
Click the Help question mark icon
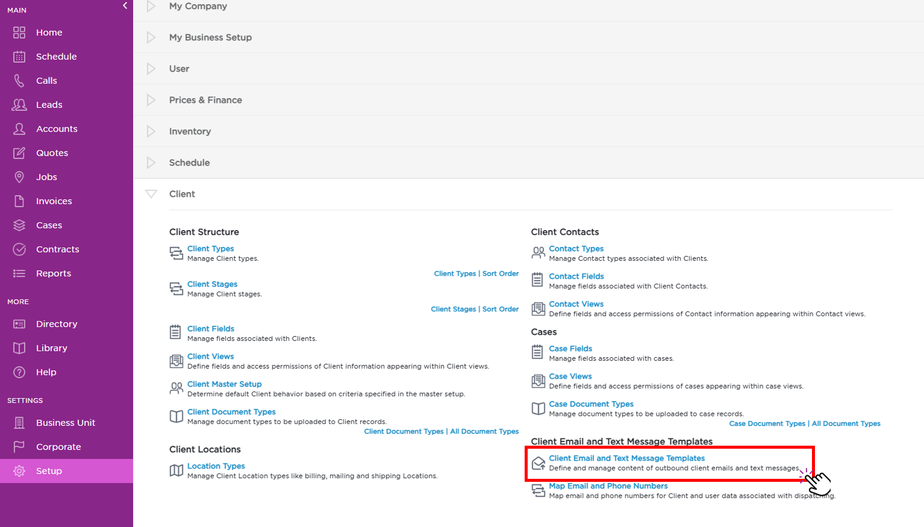(19, 372)
